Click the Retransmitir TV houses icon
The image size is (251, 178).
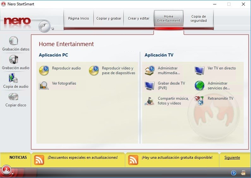(199, 101)
